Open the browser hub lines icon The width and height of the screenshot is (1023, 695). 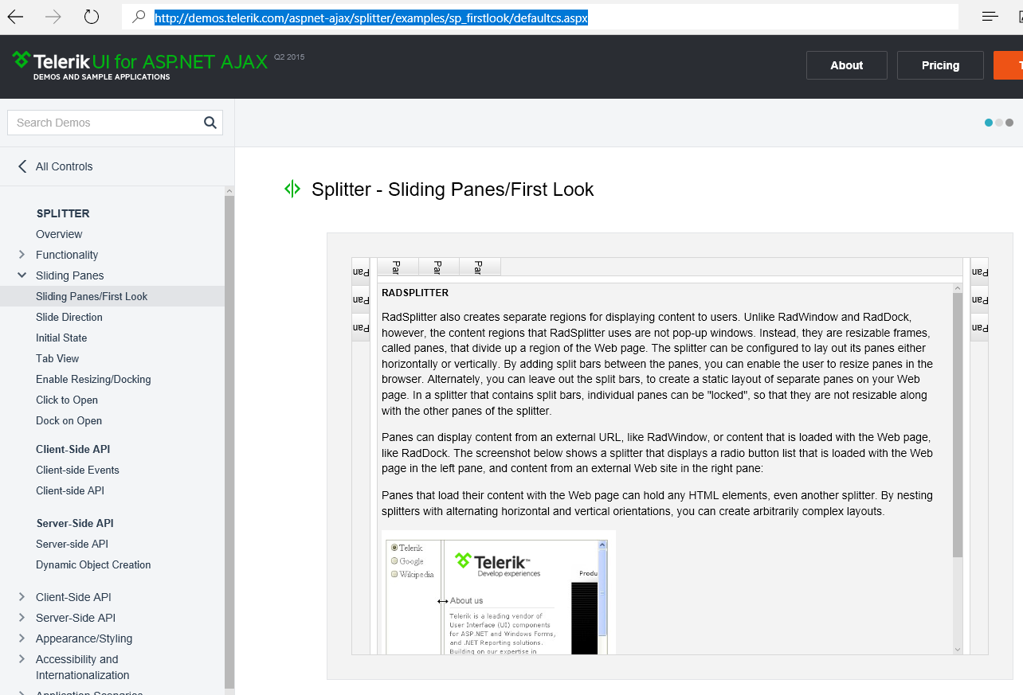pyautogui.click(x=990, y=17)
